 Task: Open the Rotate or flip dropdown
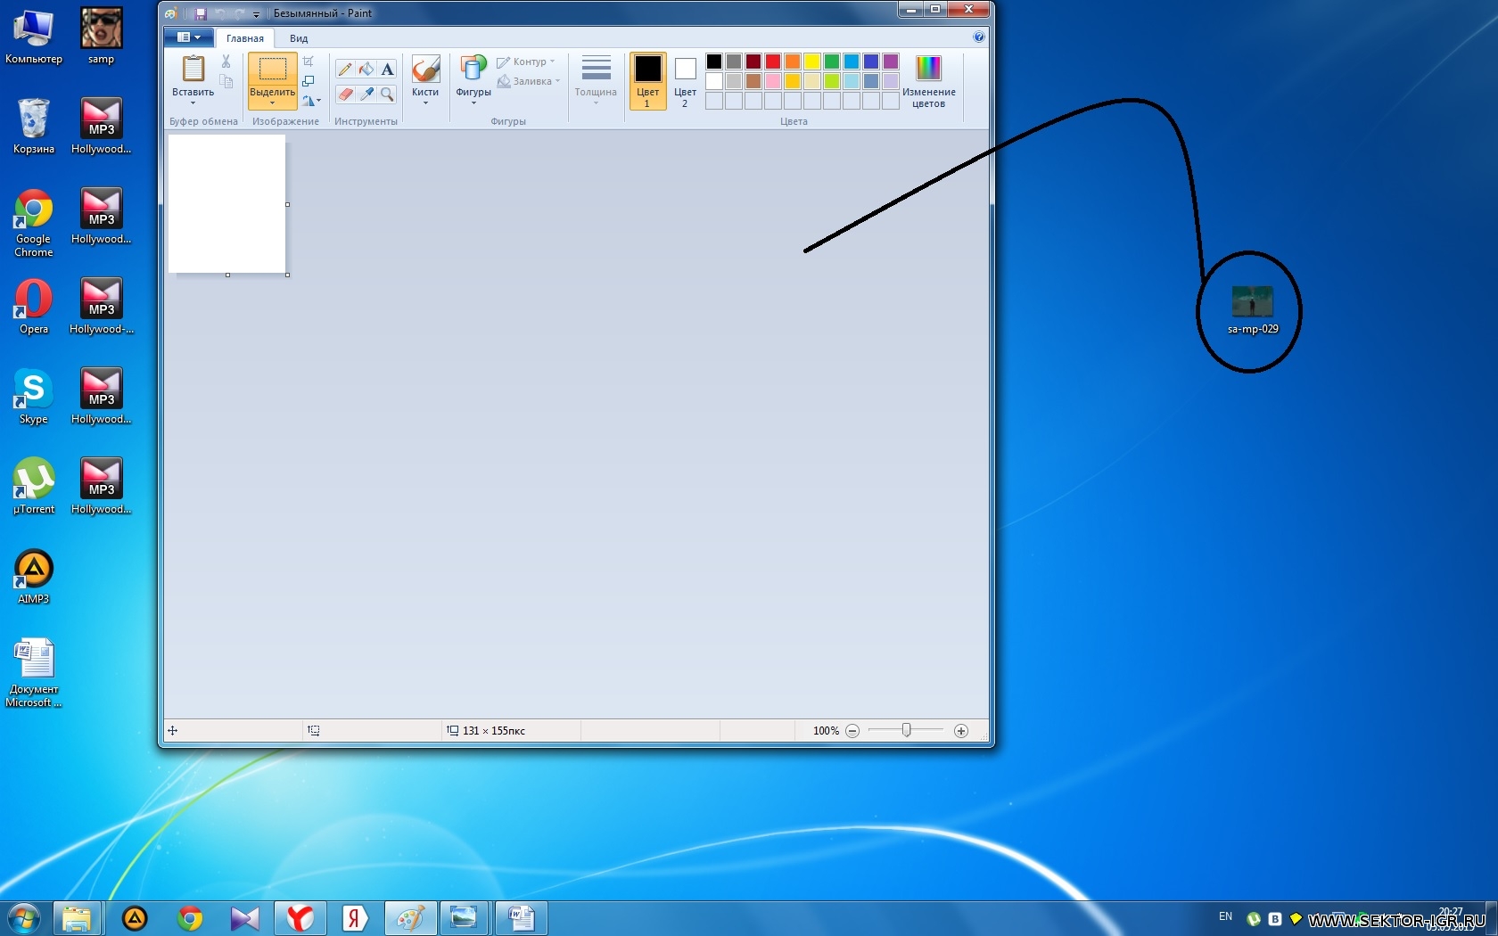[311, 101]
